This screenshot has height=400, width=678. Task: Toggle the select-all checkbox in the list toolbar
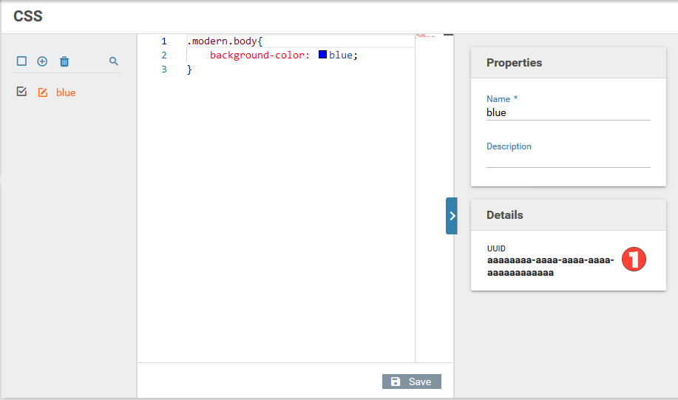tap(21, 61)
